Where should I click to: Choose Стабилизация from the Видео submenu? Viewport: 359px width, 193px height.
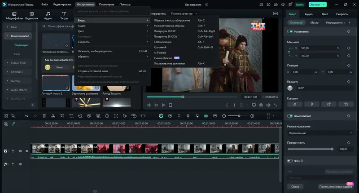coord(163,41)
